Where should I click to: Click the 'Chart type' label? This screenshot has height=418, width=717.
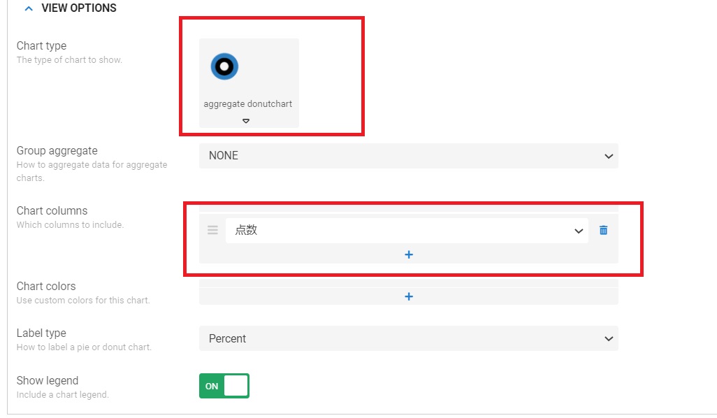[42, 45]
